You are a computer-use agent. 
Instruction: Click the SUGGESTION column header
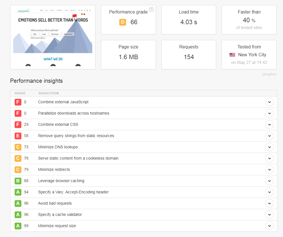point(48,93)
